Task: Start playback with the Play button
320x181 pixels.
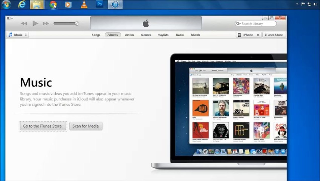Action: click(35, 23)
